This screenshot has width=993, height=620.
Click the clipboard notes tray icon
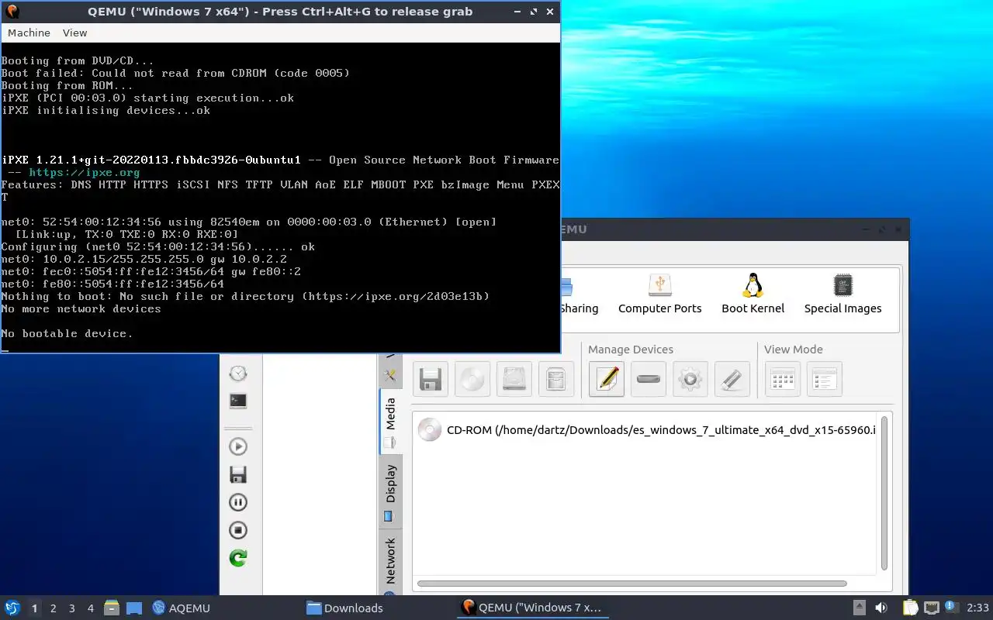tap(910, 608)
